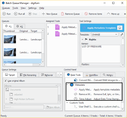Open the History tab
This screenshot has width=127, height=118.
coord(108,75)
